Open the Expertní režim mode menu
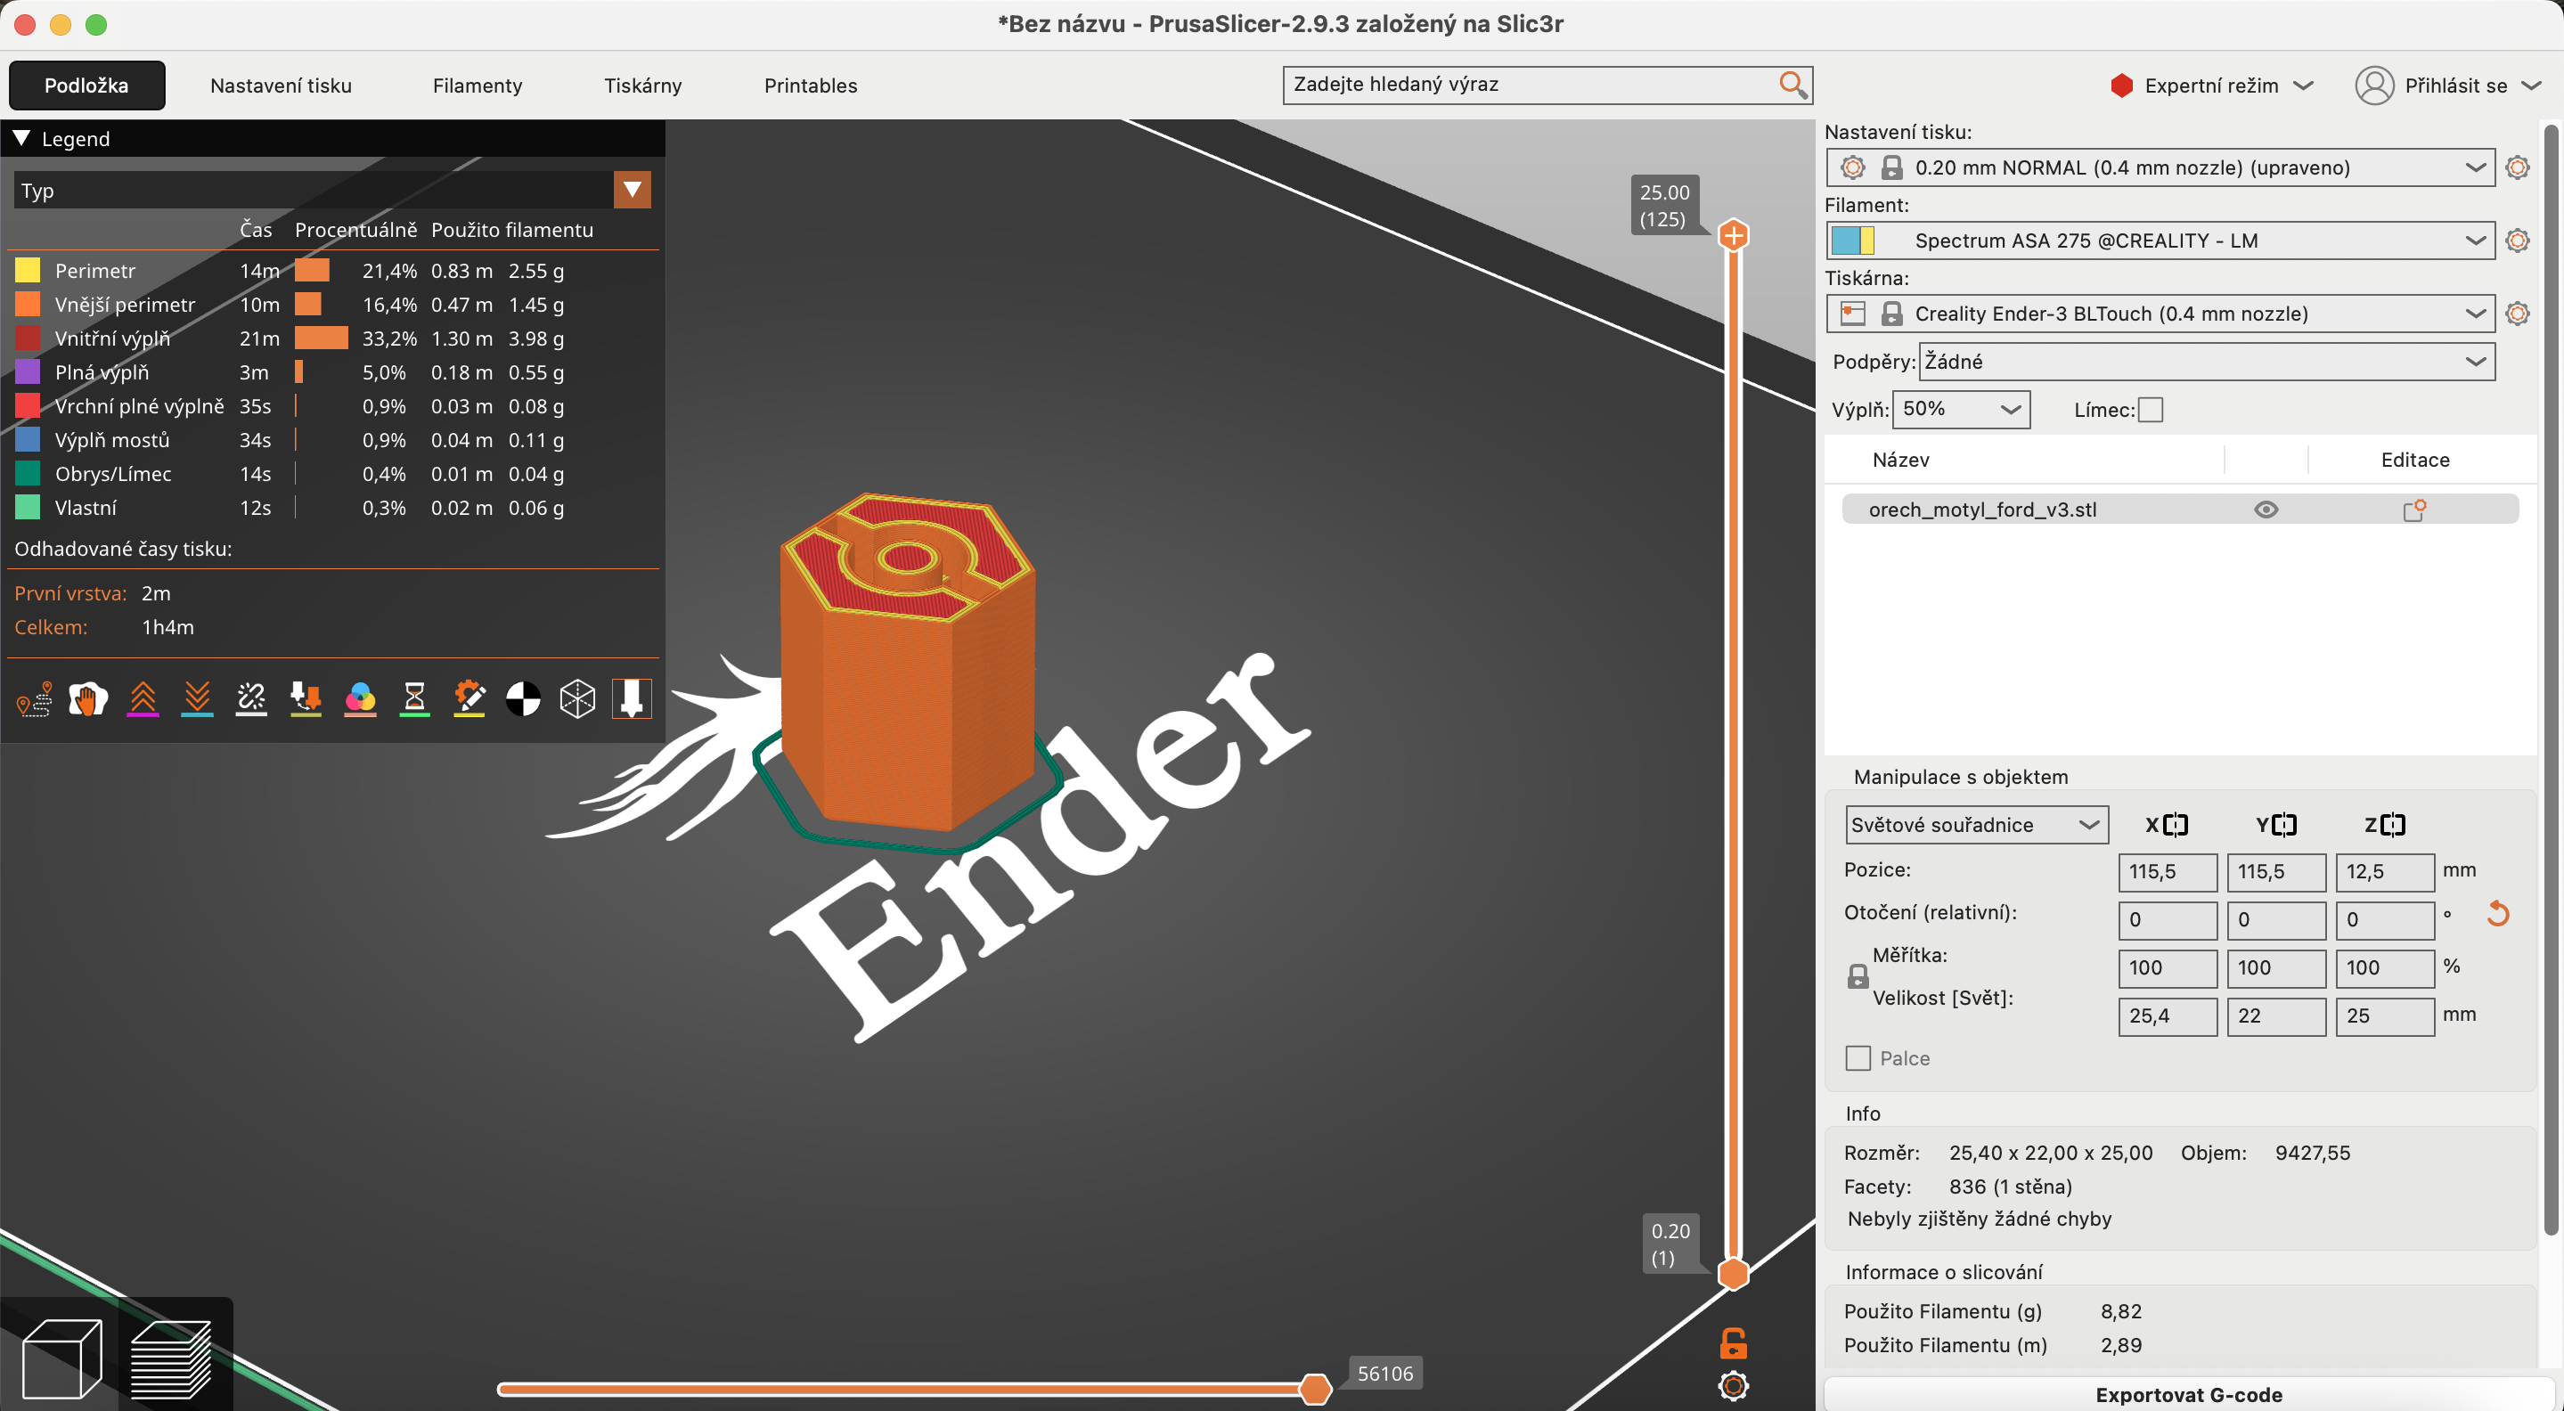This screenshot has height=1411, width=2564. pos(2211,86)
